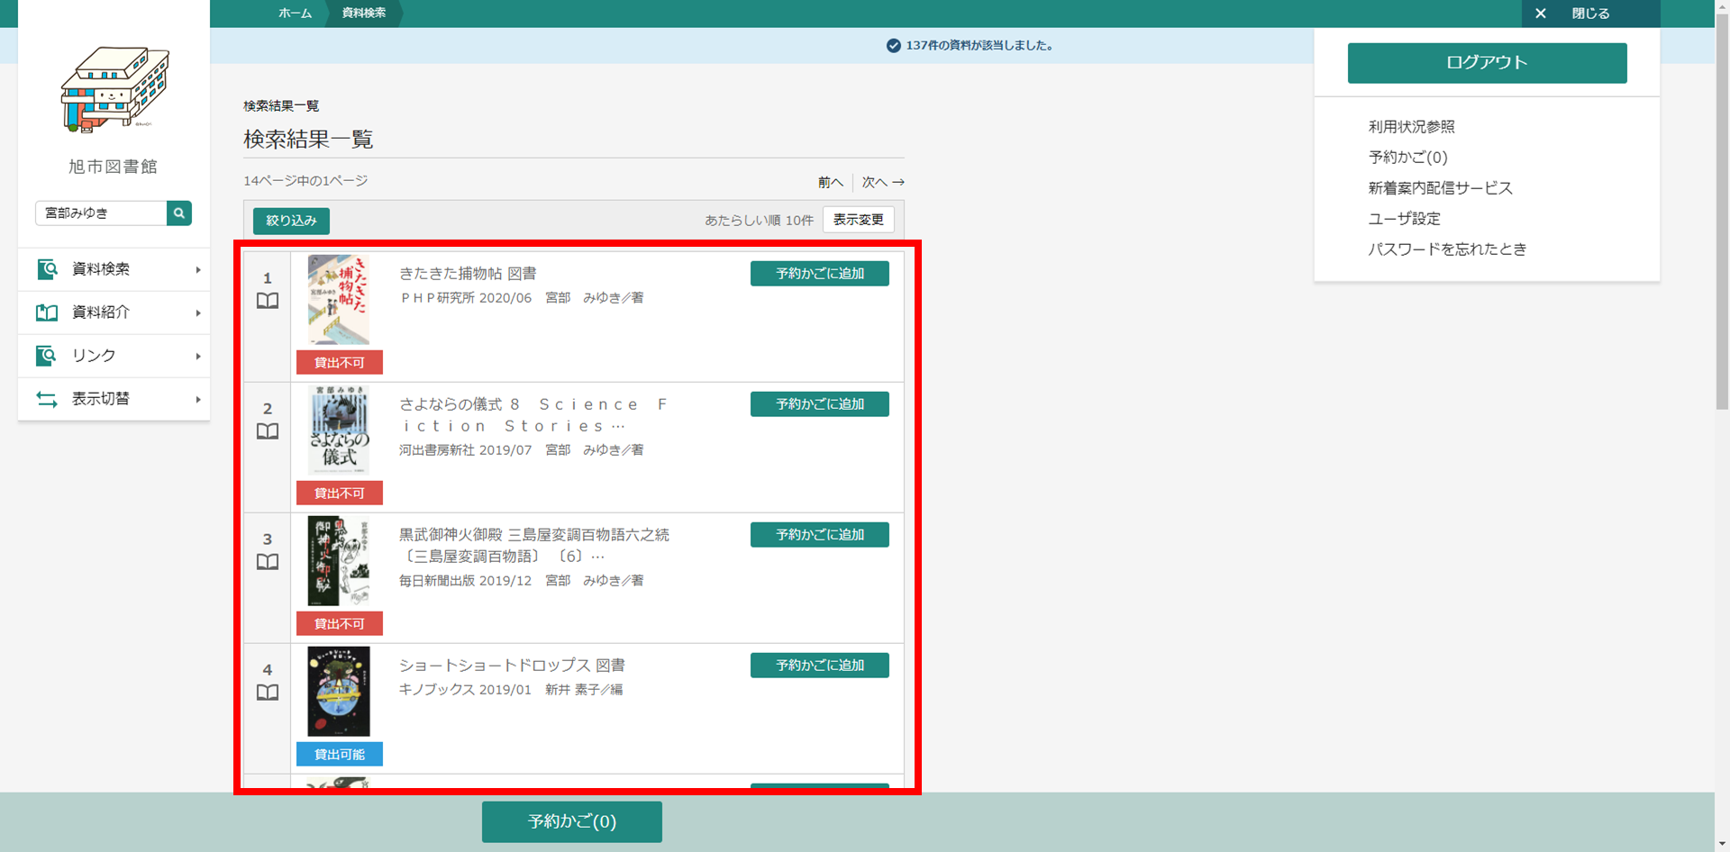This screenshot has height=852, width=1730.
Task: Click the 表示切替 swap arrows icon
Action: click(47, 399)
